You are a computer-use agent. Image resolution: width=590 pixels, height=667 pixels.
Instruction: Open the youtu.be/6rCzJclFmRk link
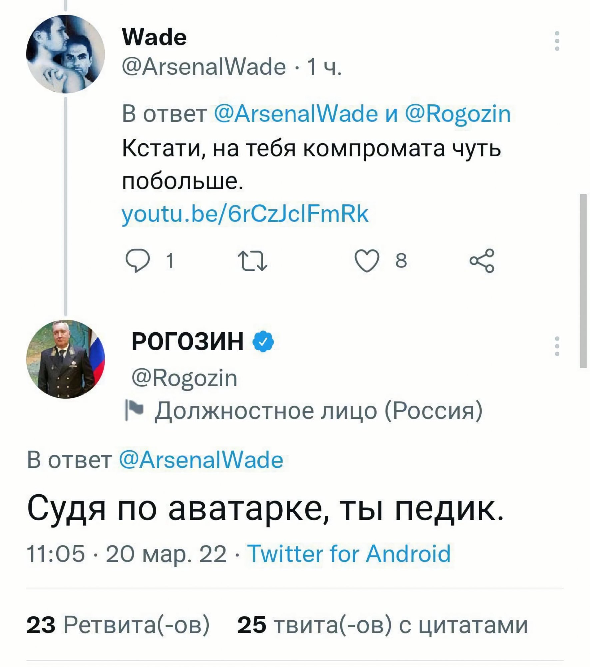coord(245,214)
